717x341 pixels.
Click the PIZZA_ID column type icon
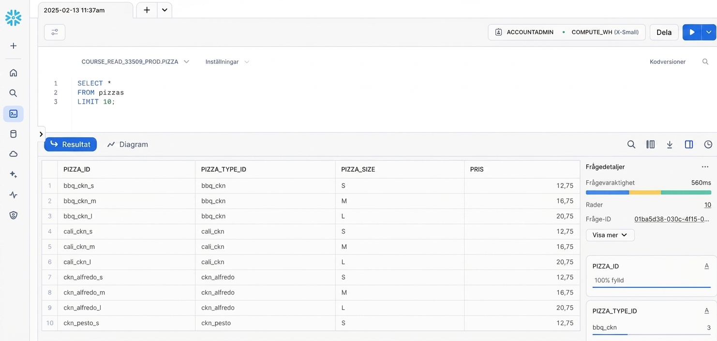pyautogui.click(x=707, y=266)
